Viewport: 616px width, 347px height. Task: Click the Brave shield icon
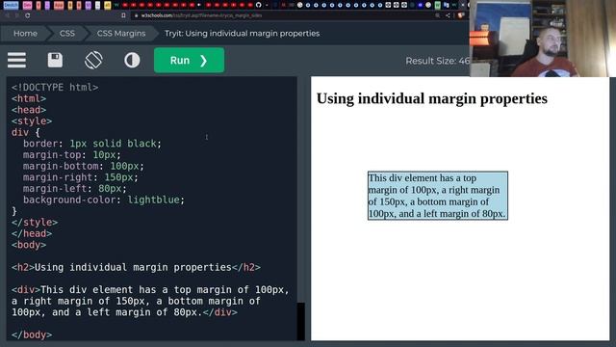(x=460, y=15)
